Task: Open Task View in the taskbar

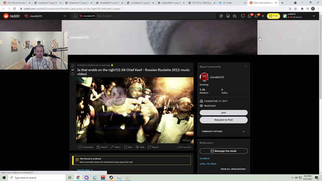Action: [70, 177]
